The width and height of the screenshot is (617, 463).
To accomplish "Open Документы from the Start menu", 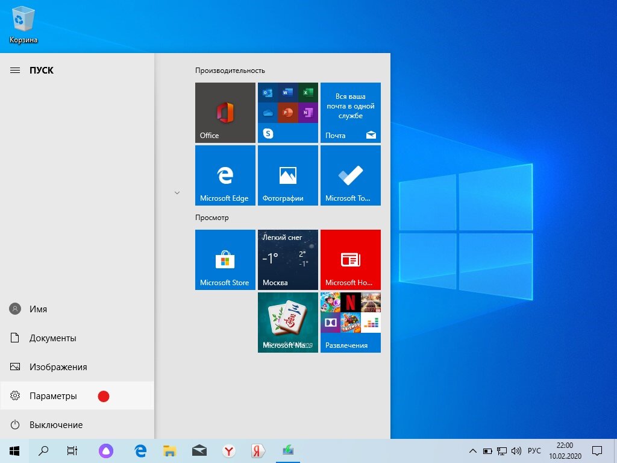I will pos(77,338).
